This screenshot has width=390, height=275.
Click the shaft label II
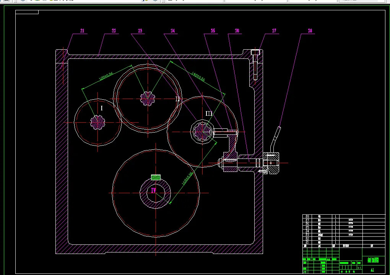click(x=177, y=99)
